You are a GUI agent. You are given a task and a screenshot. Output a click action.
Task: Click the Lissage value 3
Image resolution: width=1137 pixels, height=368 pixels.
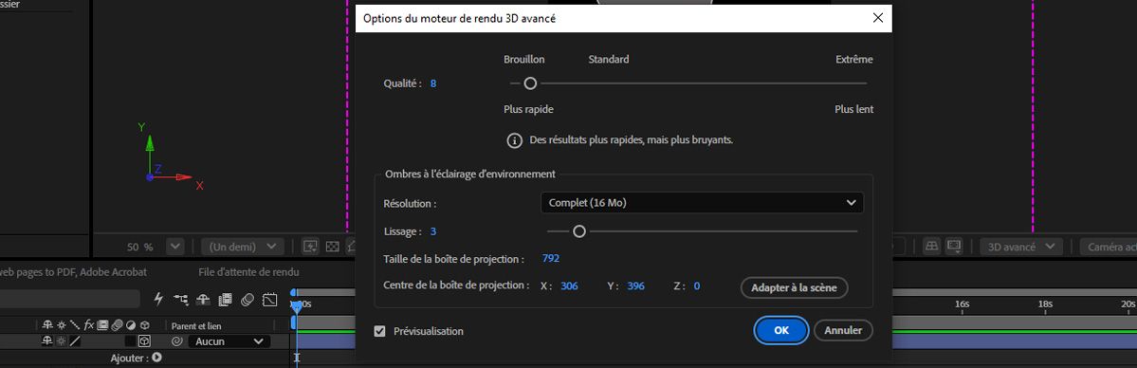pyautogui.click(x=433, y=231)
